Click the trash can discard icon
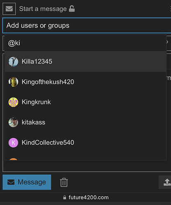Viewport: 171px width, 205px height. pyautogui.click(x=64, y=182)
